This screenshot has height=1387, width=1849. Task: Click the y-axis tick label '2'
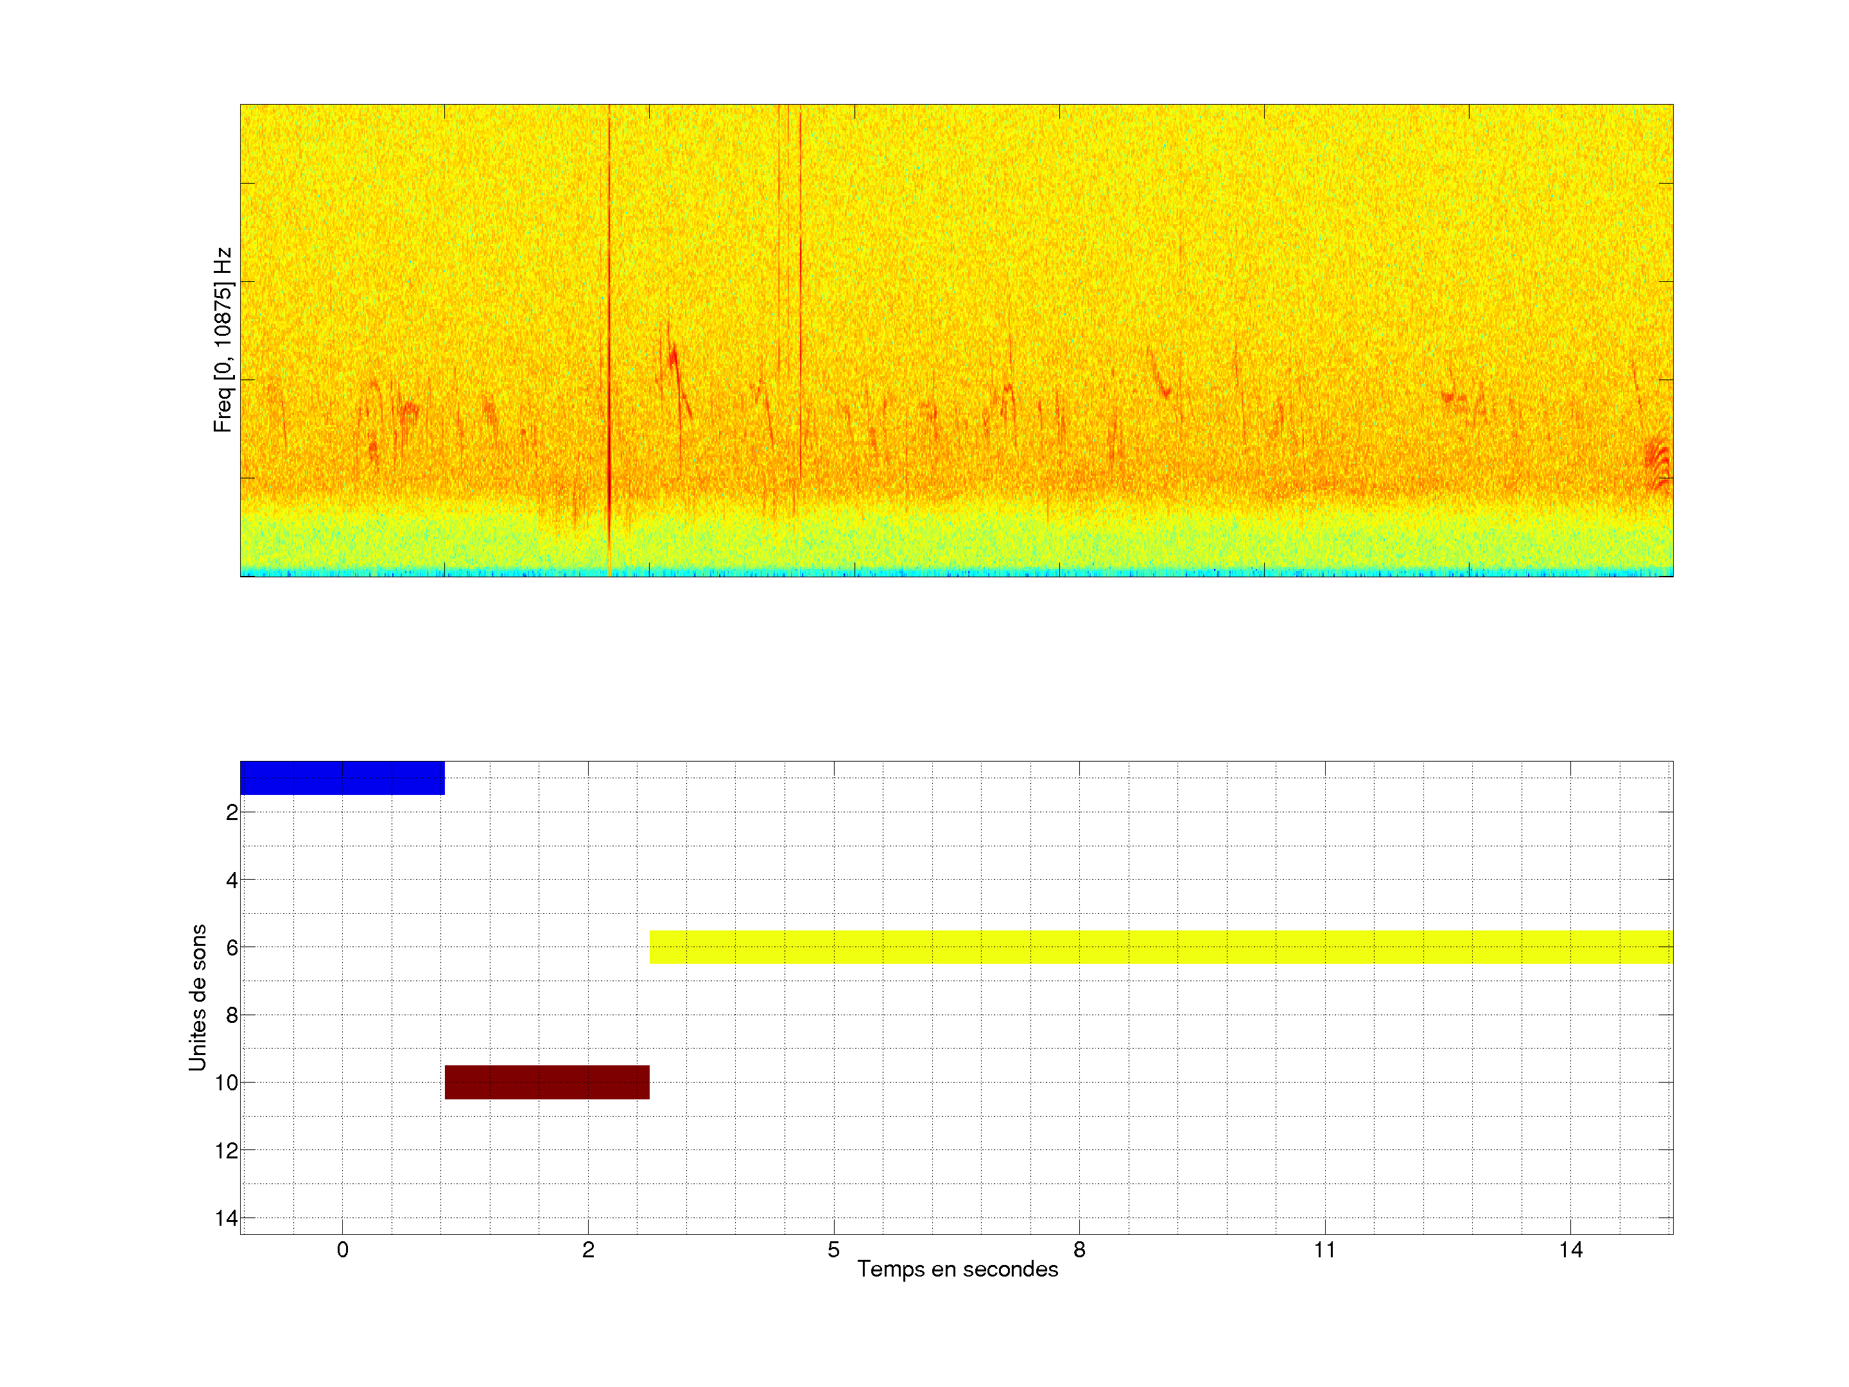tap(232, 812)
